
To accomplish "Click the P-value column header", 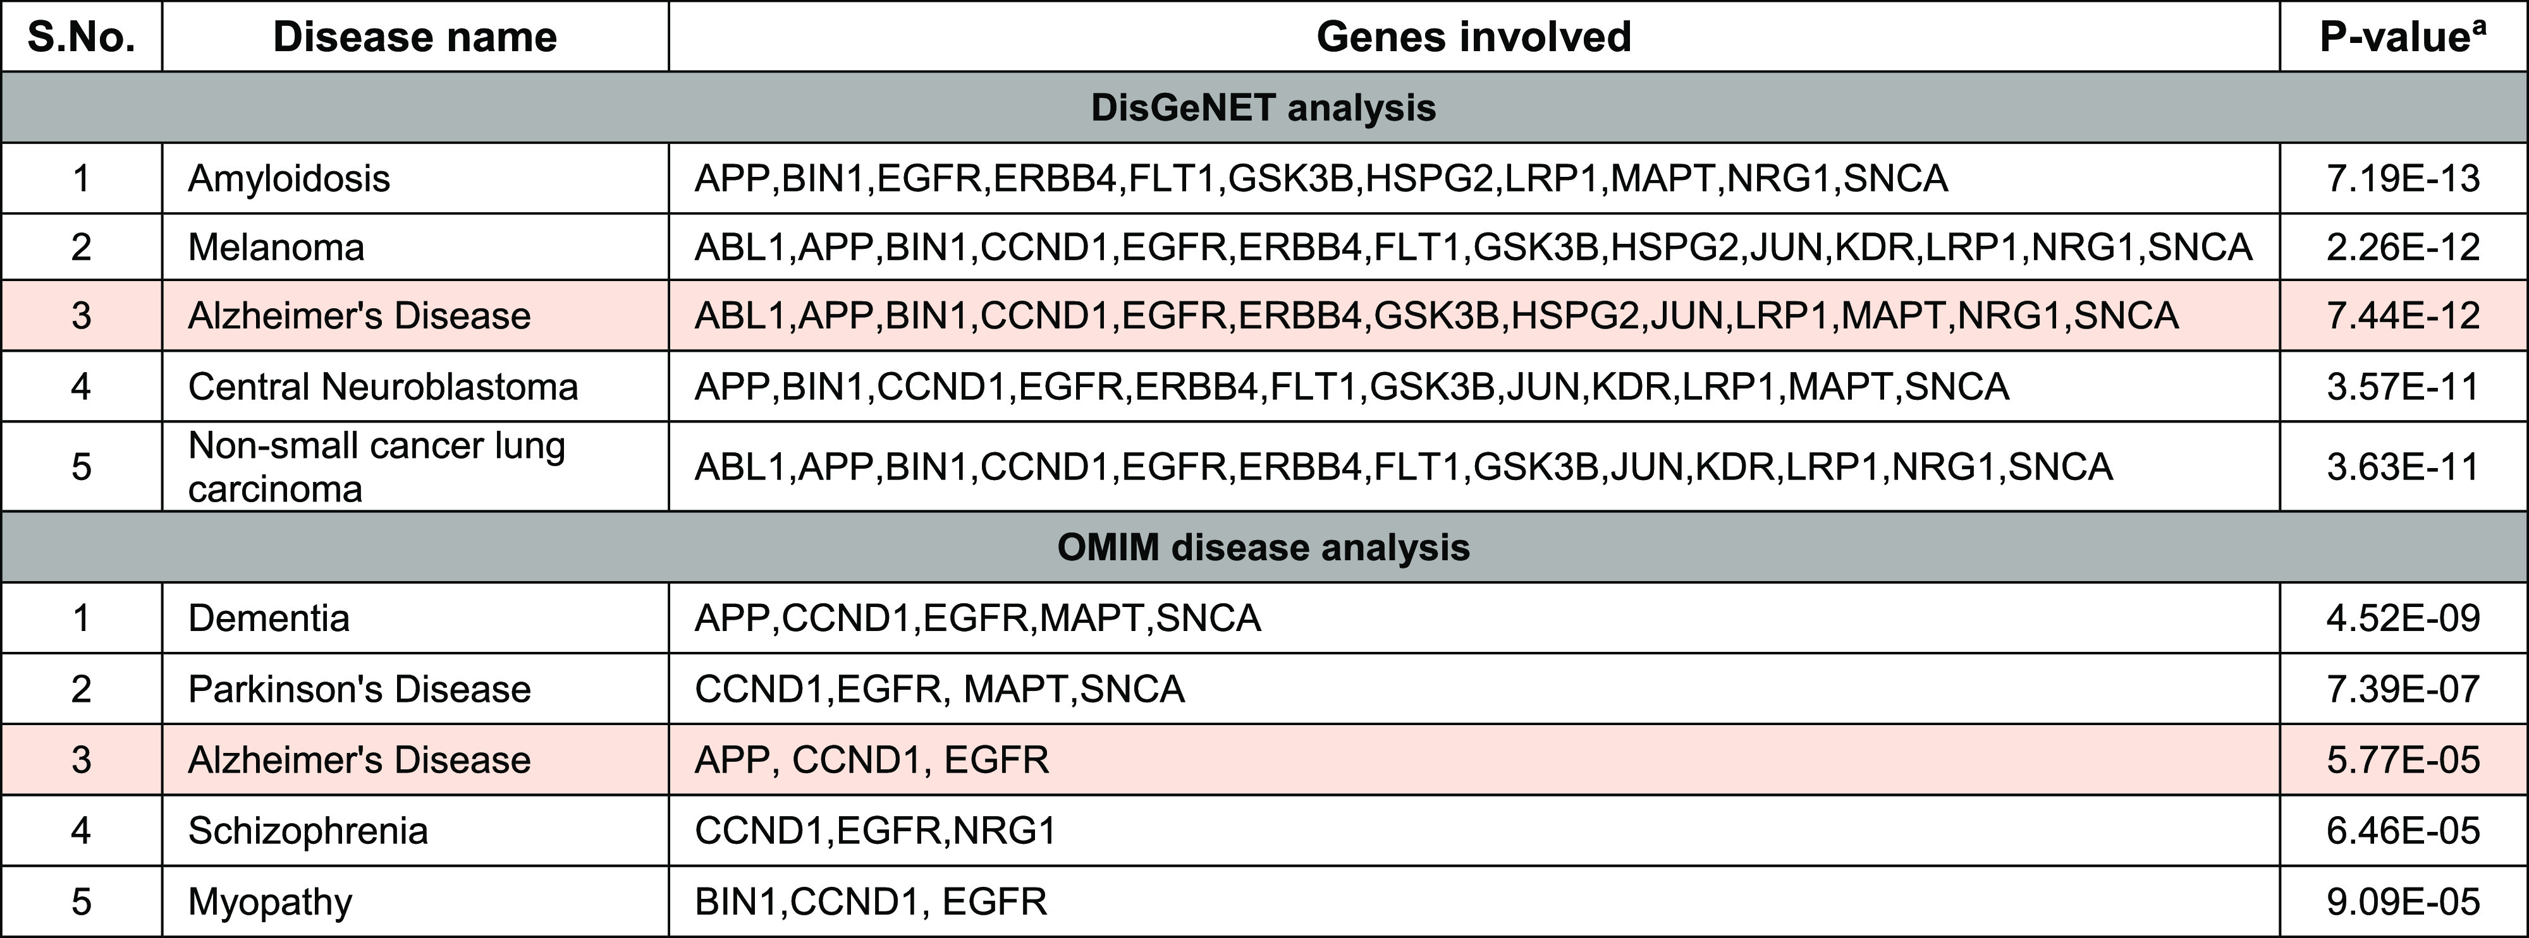I will coord(2403,37).
